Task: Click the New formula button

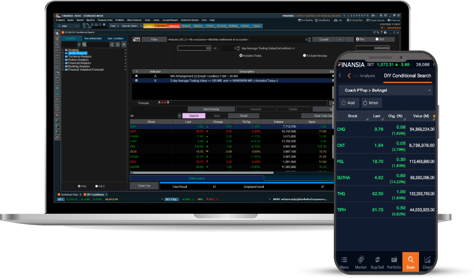Action: click(211, 109)
